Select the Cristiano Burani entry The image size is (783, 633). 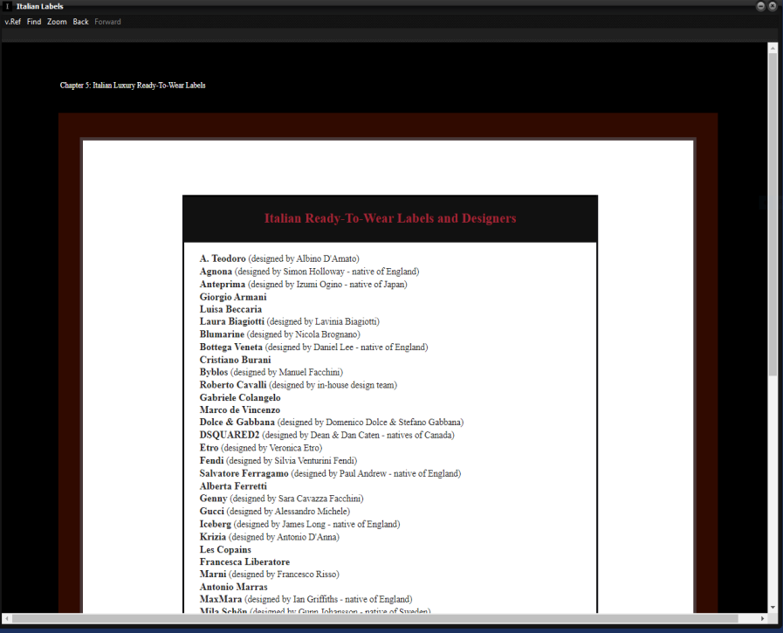[235, 360]
